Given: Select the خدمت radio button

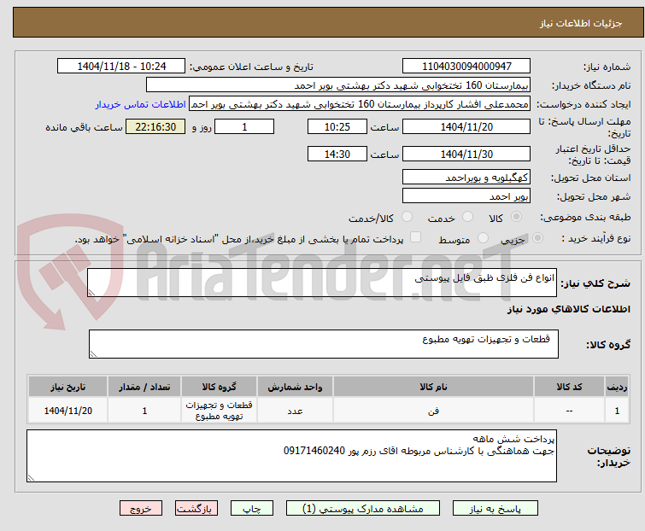Looking at the screenshot, I should pyautogui.click(x=467, y=217).
